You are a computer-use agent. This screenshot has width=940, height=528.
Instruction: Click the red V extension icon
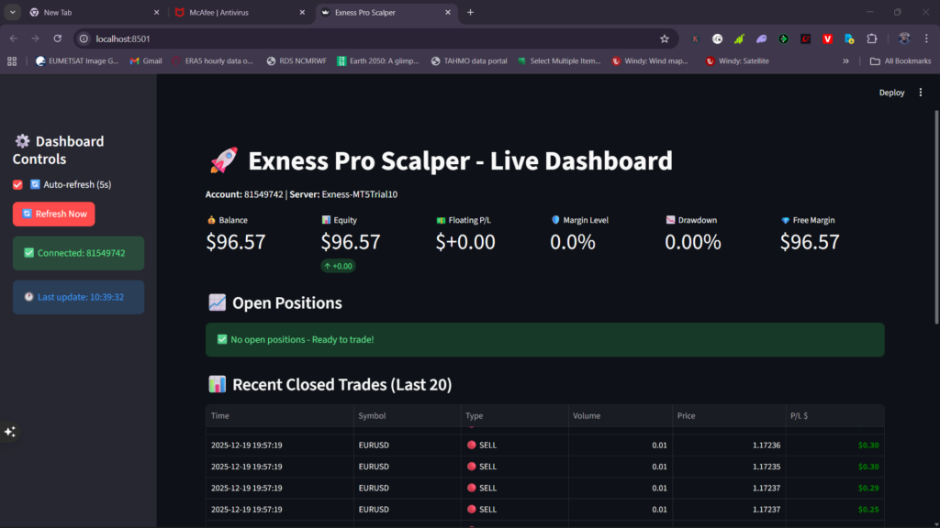point(827,38)
